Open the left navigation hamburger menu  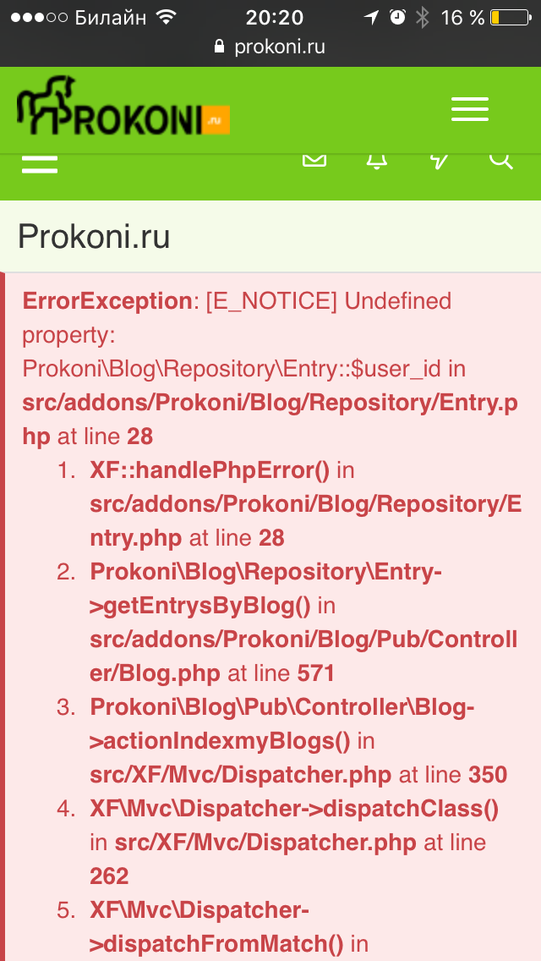click(x=40, y=164)
